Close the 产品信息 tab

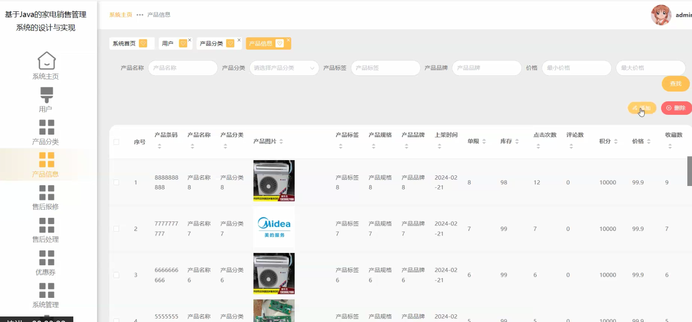(288, 40)
